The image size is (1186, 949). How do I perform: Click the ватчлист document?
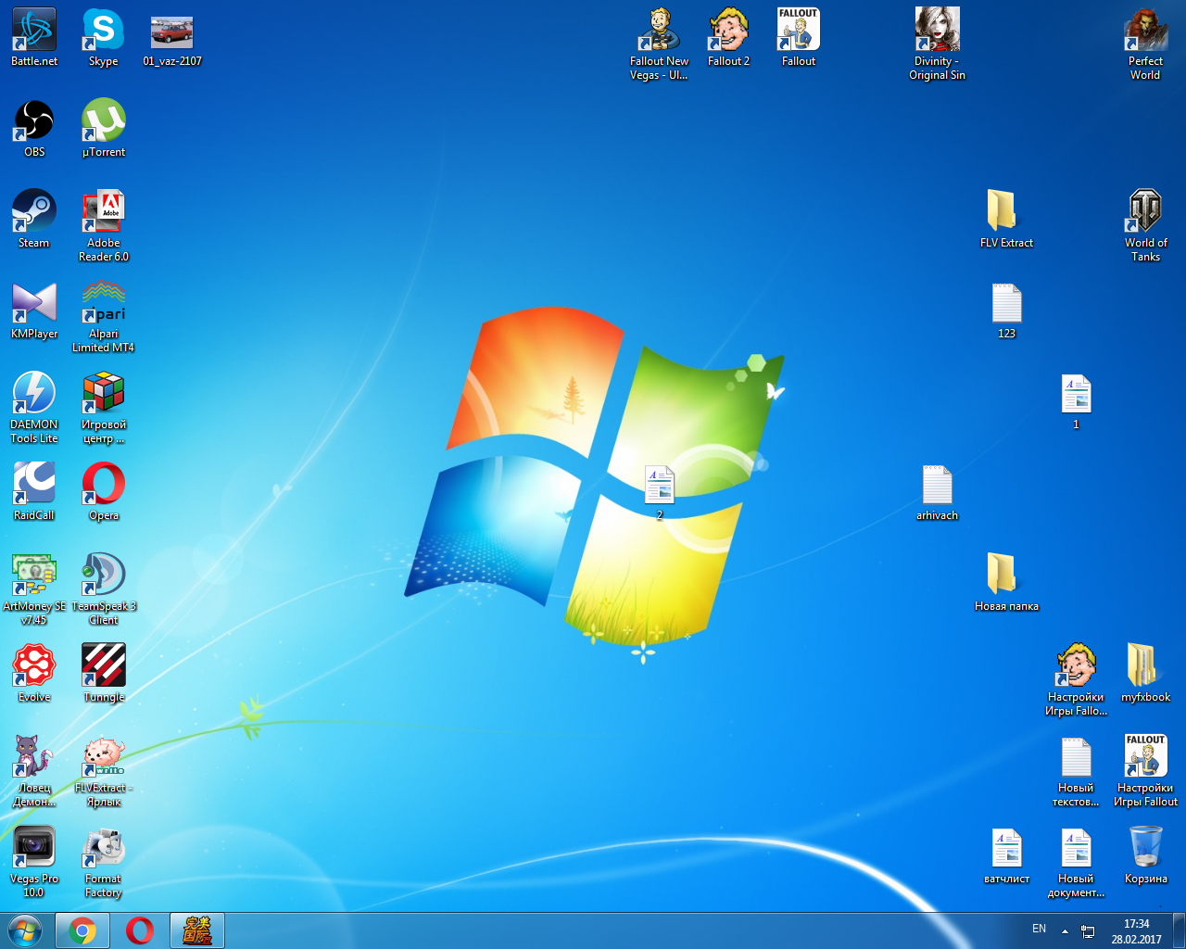[1007, 855]
